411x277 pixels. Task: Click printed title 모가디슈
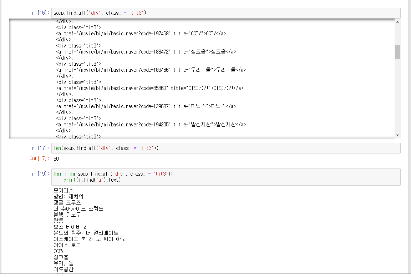(x=64, y=191)
